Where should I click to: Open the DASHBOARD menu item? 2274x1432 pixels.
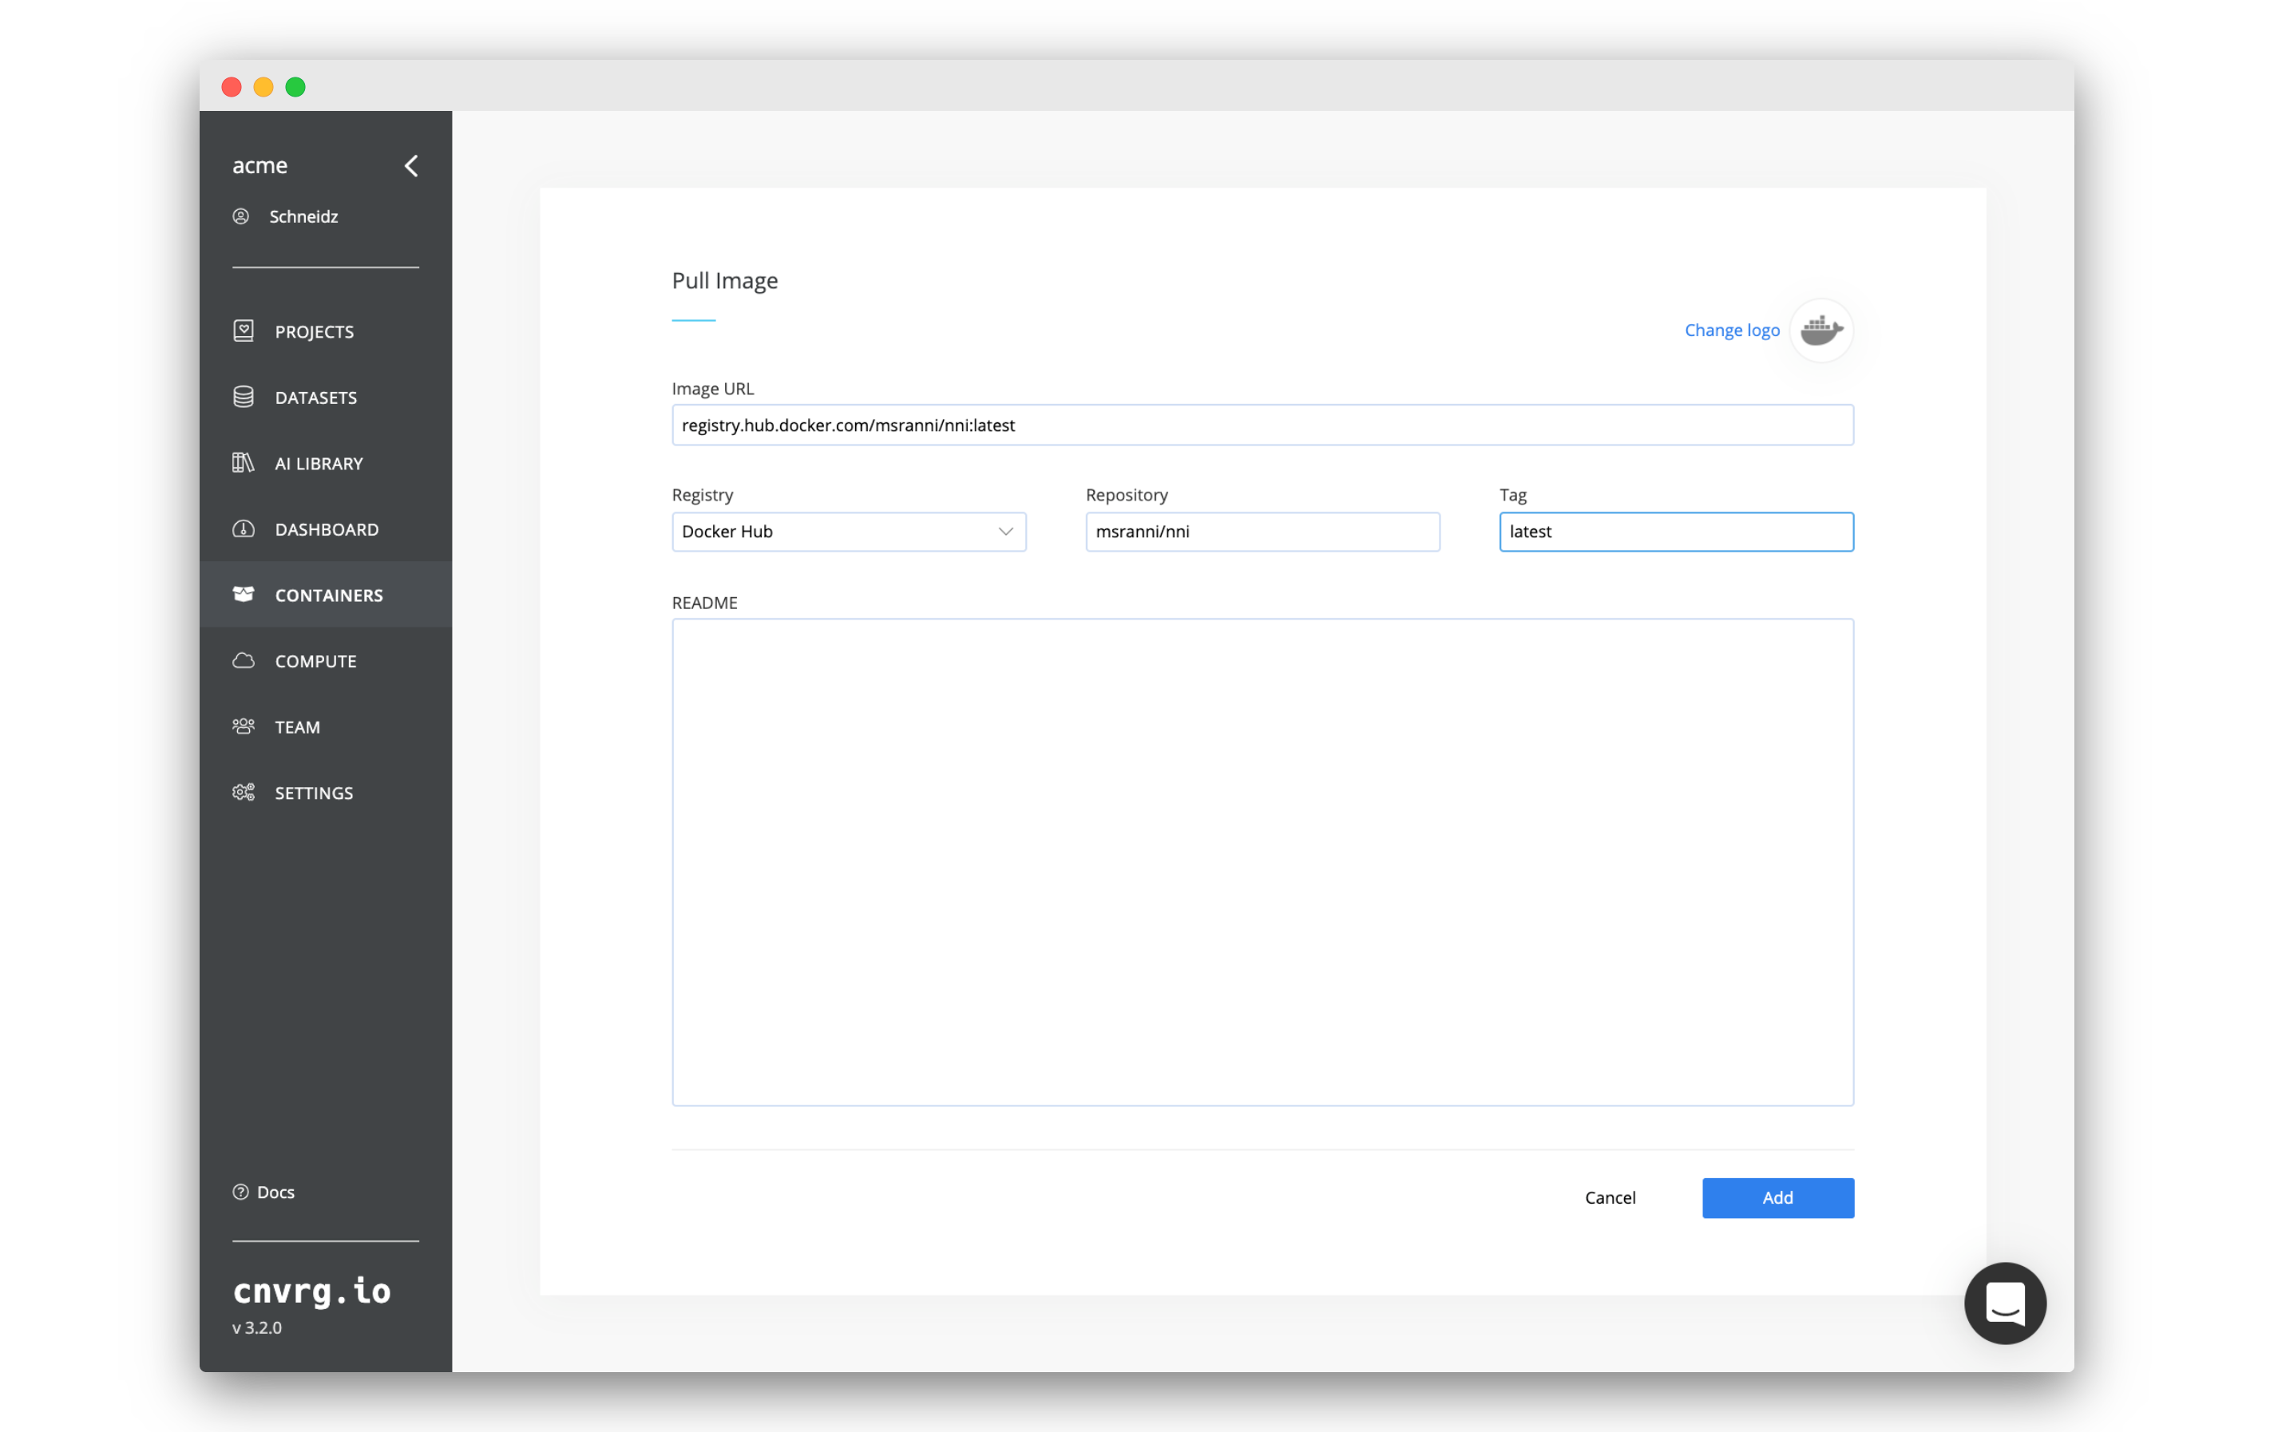click(x=327, y=529)
